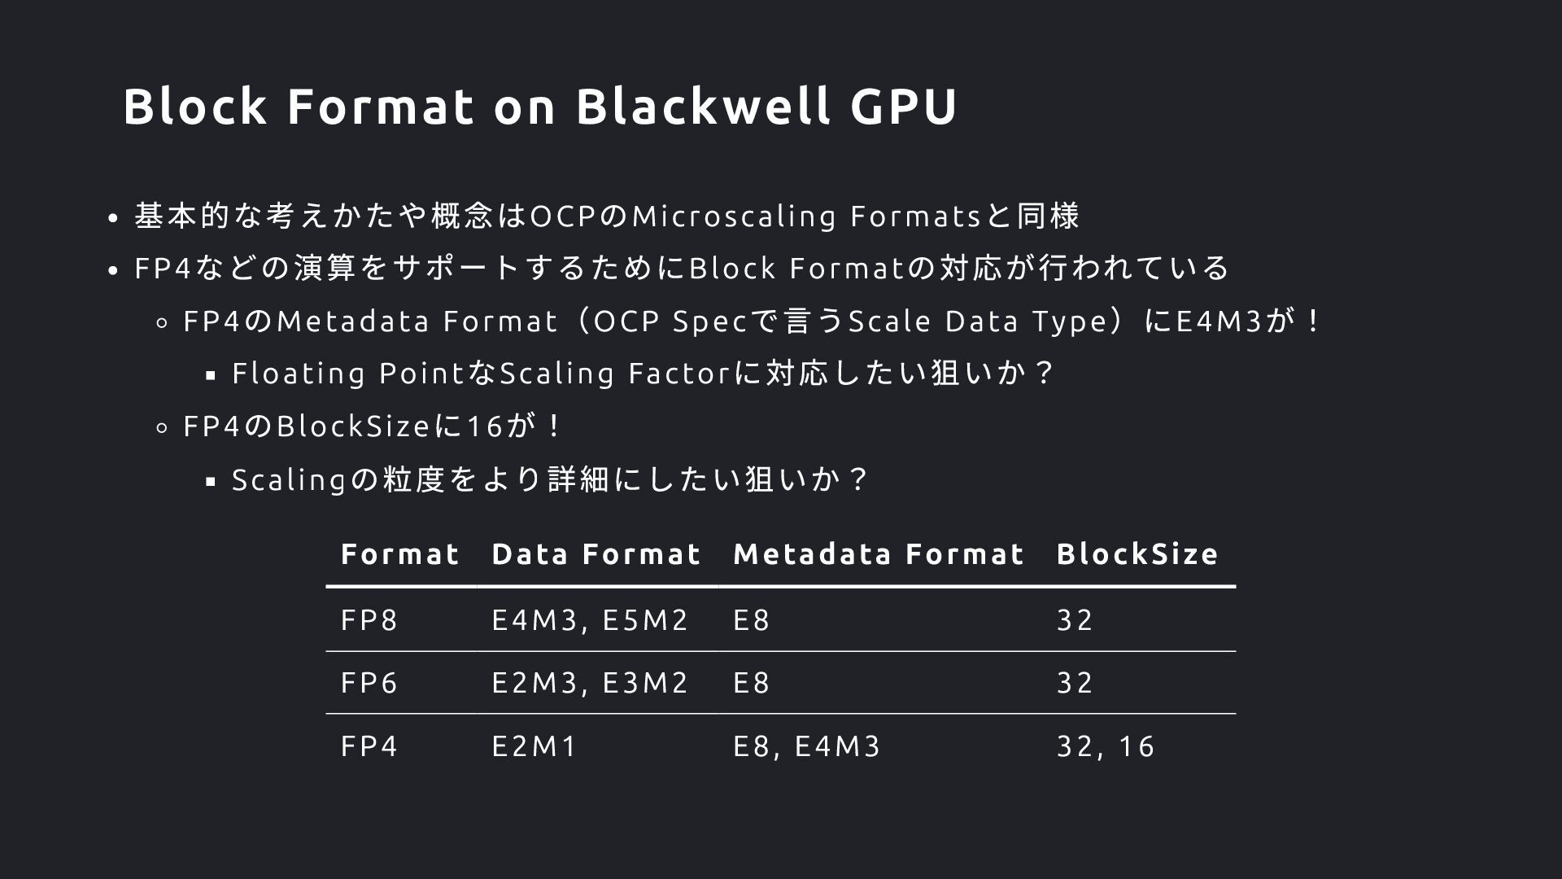Select the FP4 row label
Screen dimensions: 1562x879
369,746
